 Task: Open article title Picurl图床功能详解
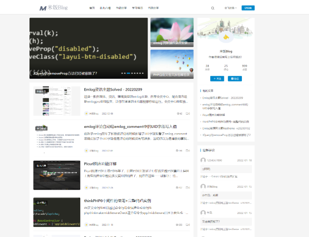(100, 164)
